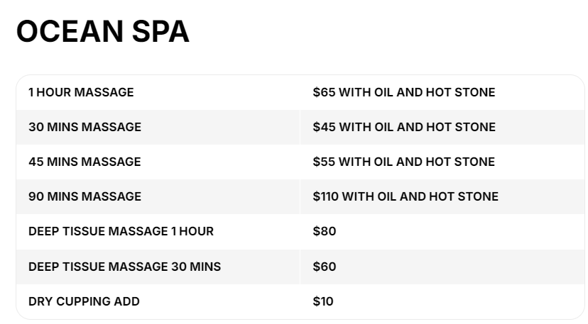The image size is (588, 324).
Task: Click the OCEAN SPA heading
Action: 102,32
